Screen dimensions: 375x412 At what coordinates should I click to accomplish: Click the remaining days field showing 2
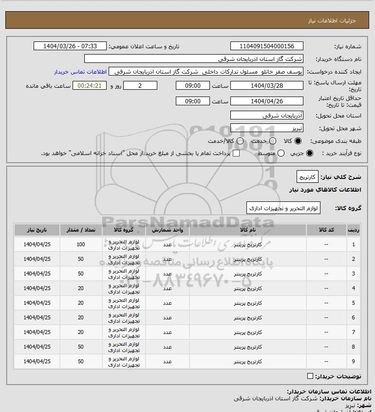pos(140,85)
